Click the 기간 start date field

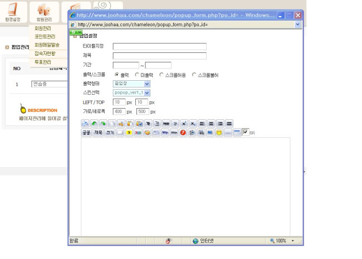126,65
